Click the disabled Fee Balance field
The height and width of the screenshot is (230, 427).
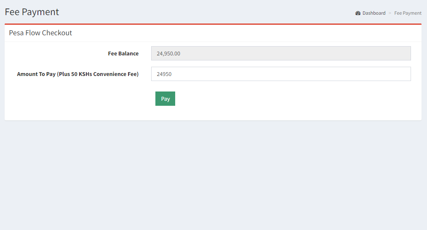pyautogui.click(x=281, y=53)
